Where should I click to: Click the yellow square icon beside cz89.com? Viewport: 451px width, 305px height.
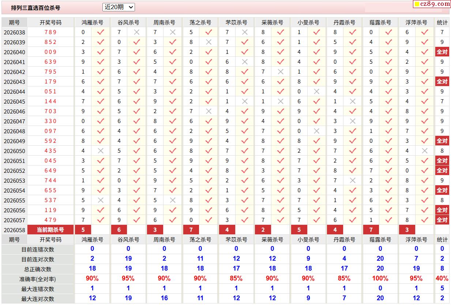tap(416, 4)
